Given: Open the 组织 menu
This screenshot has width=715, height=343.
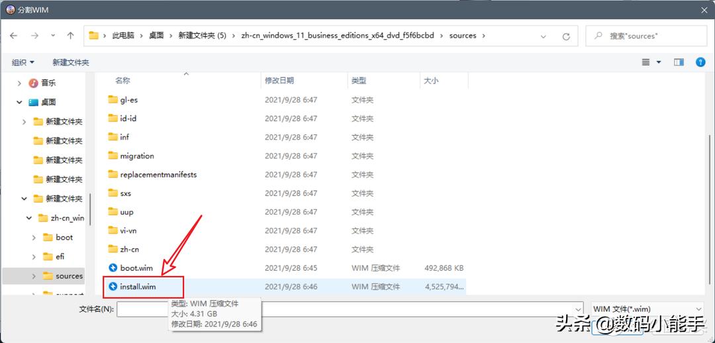Looking at the screenshot, I should click(x=23, y=62).
